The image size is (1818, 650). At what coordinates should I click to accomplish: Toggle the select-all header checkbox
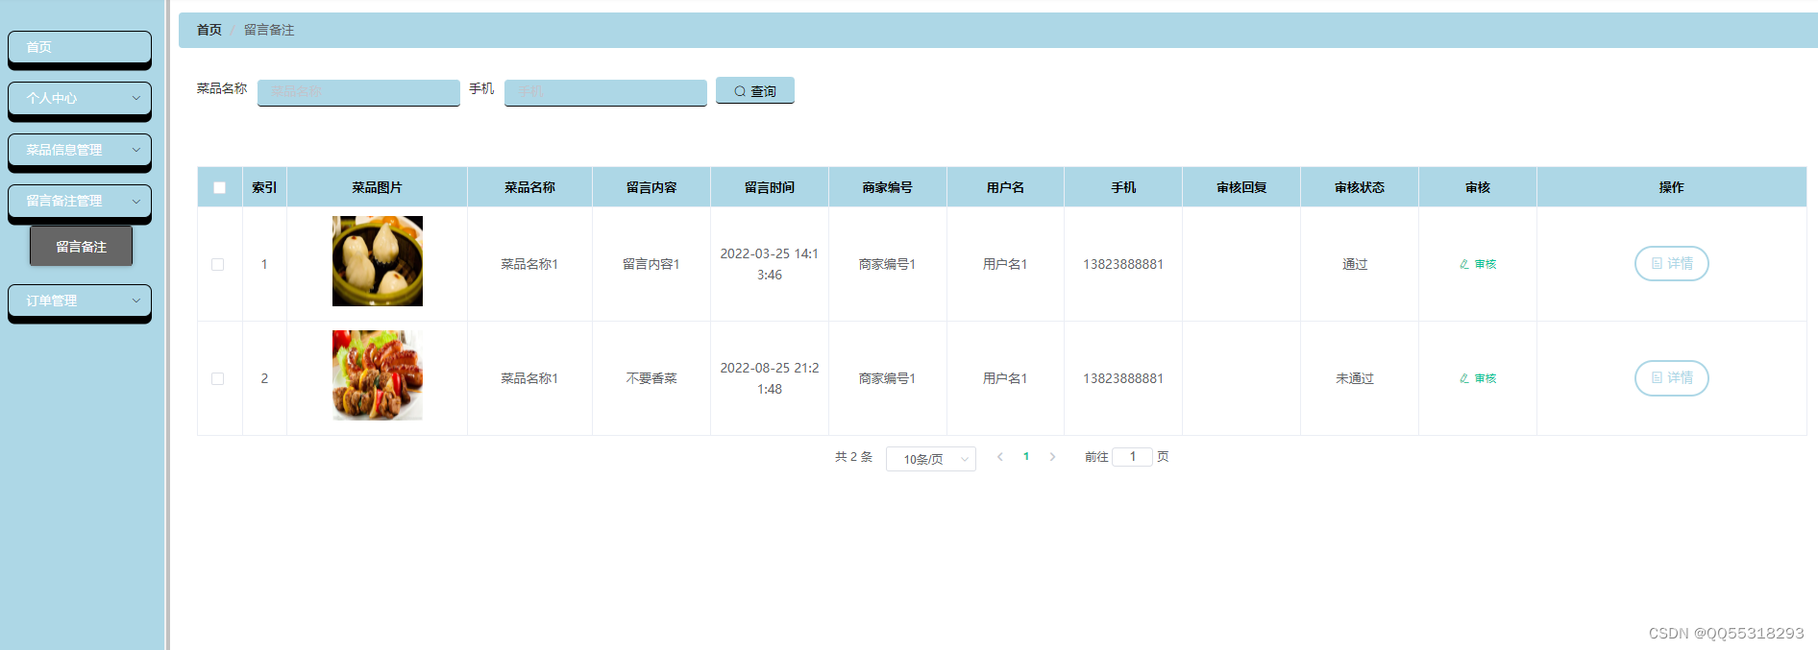click(219, 187)
